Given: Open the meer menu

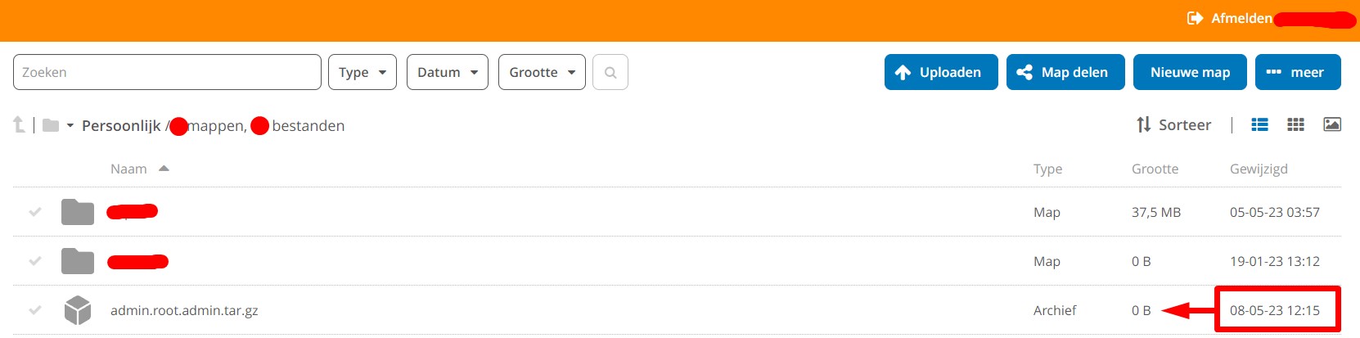Looking at the screenshot, I should 1297,72.
